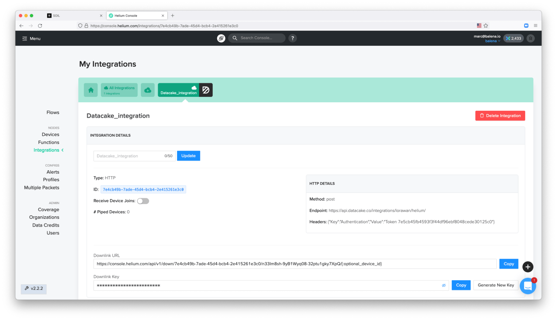Click Delete Integration button
This screenshot has width=557, height=320.
[500, 116]
